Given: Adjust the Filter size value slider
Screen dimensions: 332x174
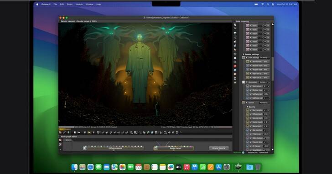Looking at the screenshot, I should (x=266, y=134).
